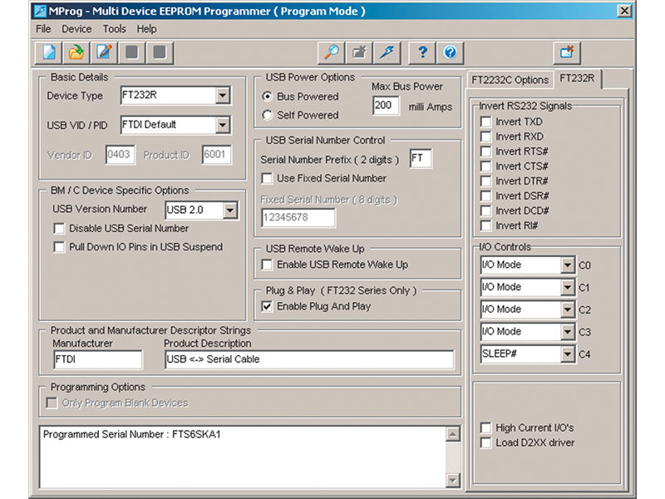
Task: Open the C1 I/O Mode dropdown
Action: 567,287
